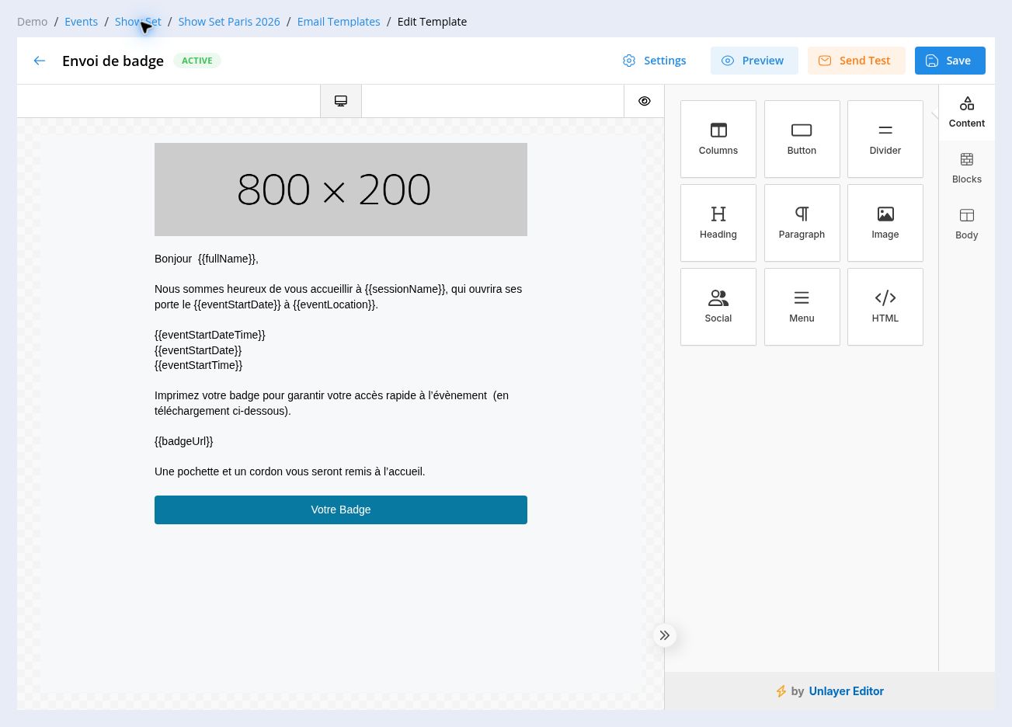1012x727 pixels.
Task: Go back using the left arrow
Action: tap(40, 61)
